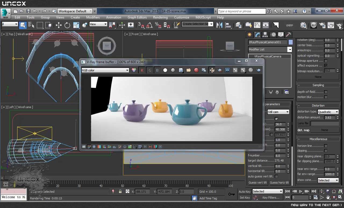This screenshot has width=344, height=208.
Task: Load image in V-Ray frame buffer
Action: pyautogui.click(x=189, y=70)
